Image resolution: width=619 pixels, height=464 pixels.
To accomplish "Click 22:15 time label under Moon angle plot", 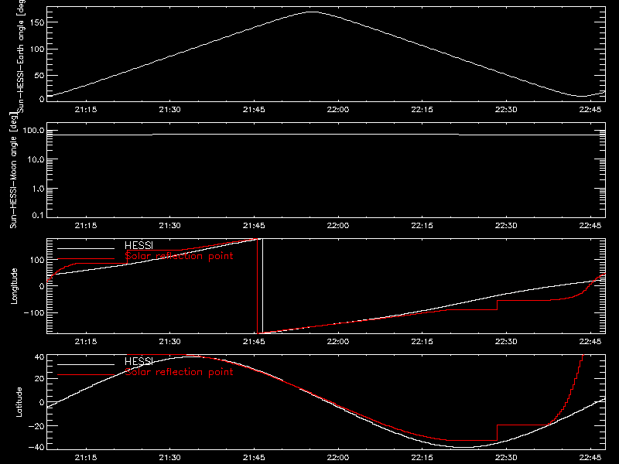I will click(x=422, y=226).
